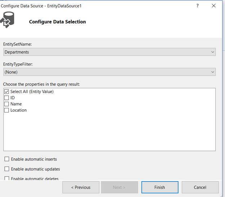The image size is (225, 197).
Task: Click the disabled Next button
Action: (x=119, y=187)
